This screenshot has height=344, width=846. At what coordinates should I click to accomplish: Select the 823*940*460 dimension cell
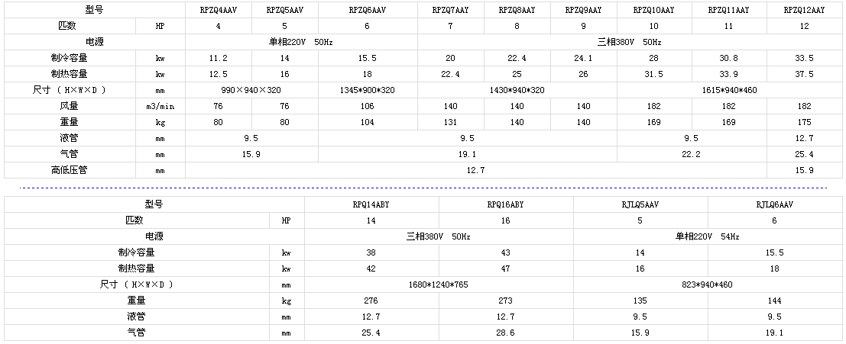point(708,285)
